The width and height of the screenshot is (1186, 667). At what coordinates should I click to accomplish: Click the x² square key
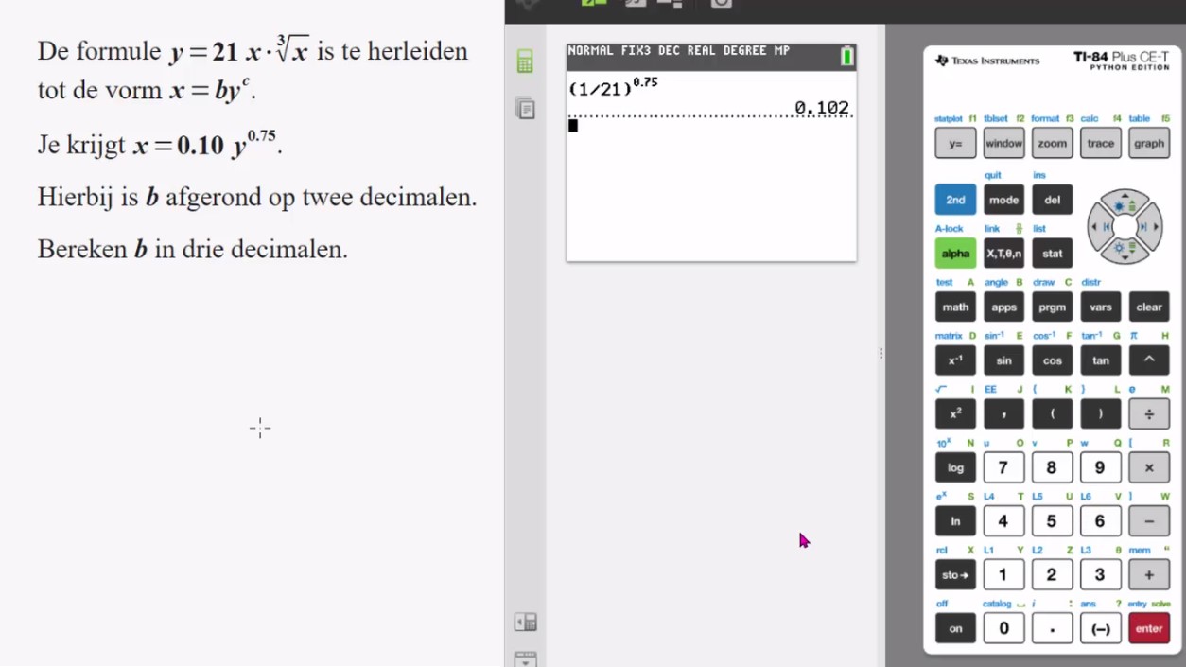pos(955,413)
